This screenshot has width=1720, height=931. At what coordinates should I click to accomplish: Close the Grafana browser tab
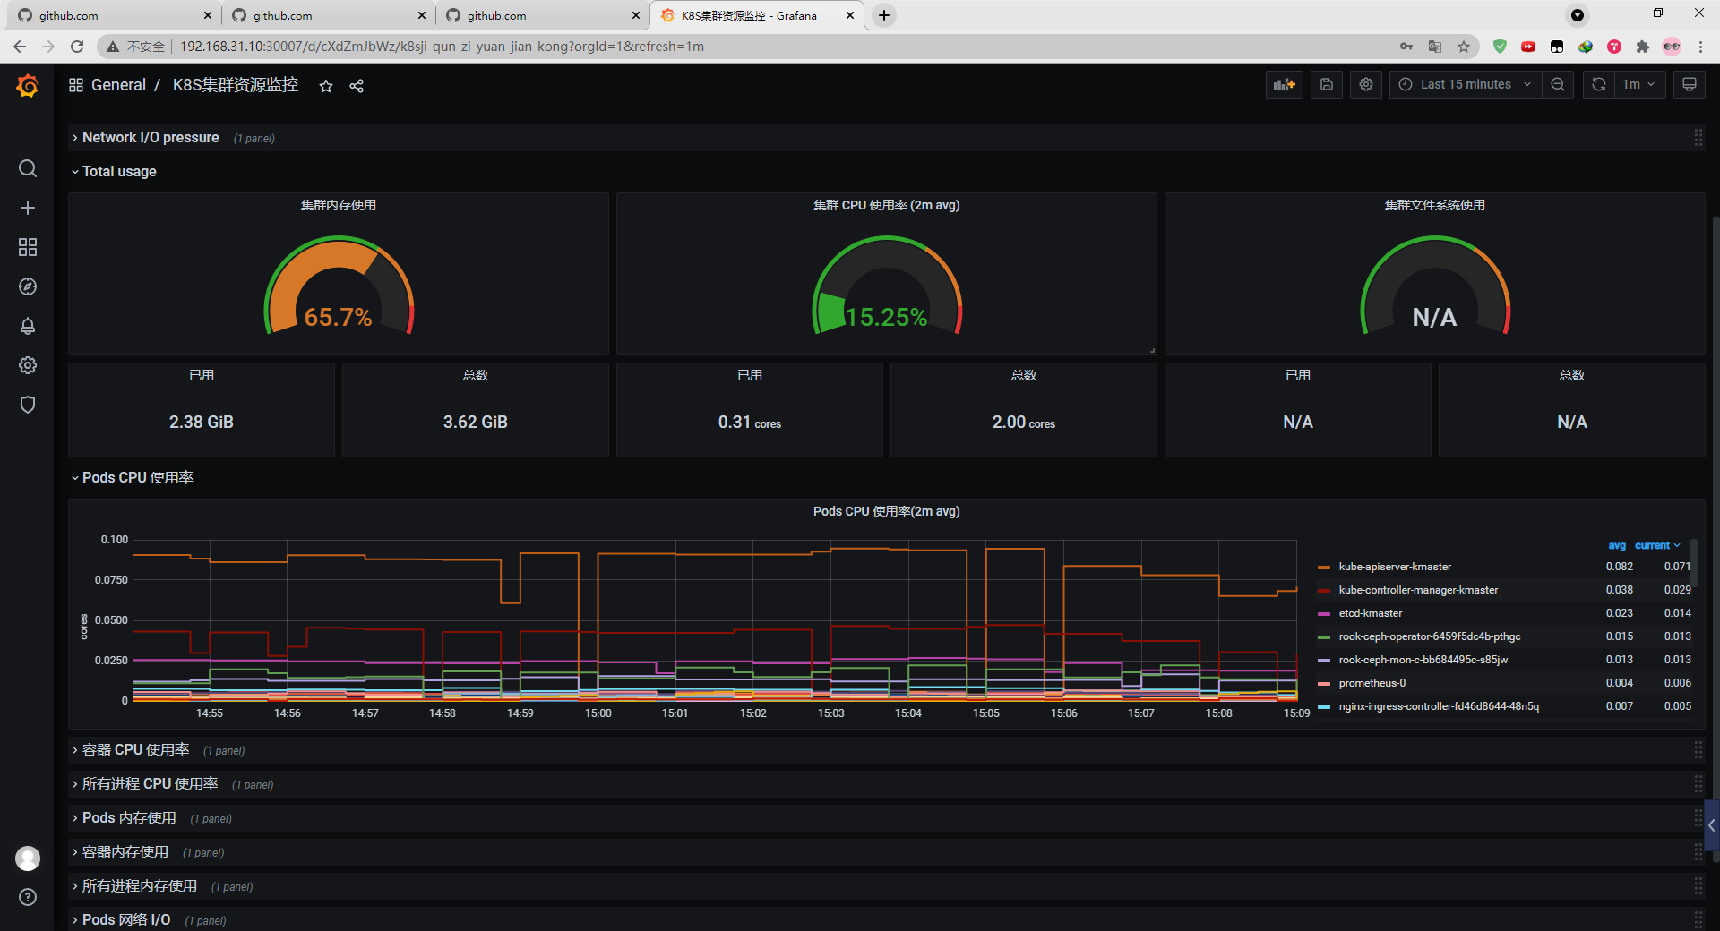[x=850, y=15]
